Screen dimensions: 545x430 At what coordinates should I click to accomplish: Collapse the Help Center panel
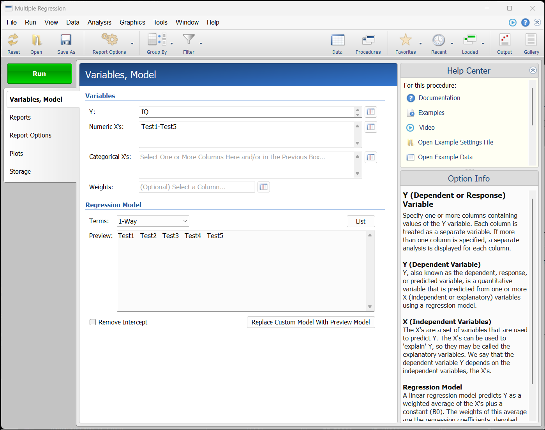533,70
